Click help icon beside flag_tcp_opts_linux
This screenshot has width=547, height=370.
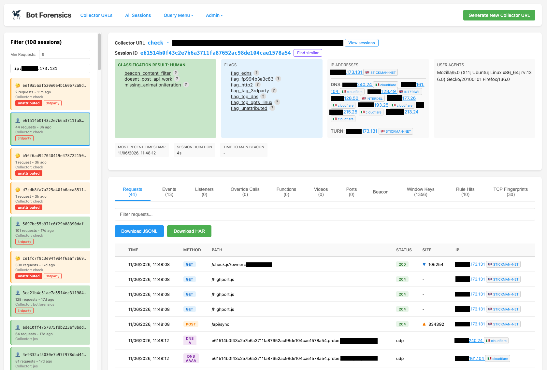pyautogui.click(x=277, y=102)
